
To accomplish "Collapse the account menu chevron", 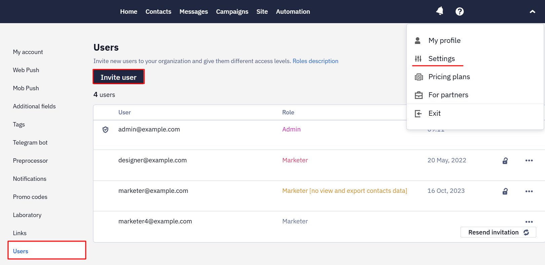I will pyautogui.click(x=533, y=11).
